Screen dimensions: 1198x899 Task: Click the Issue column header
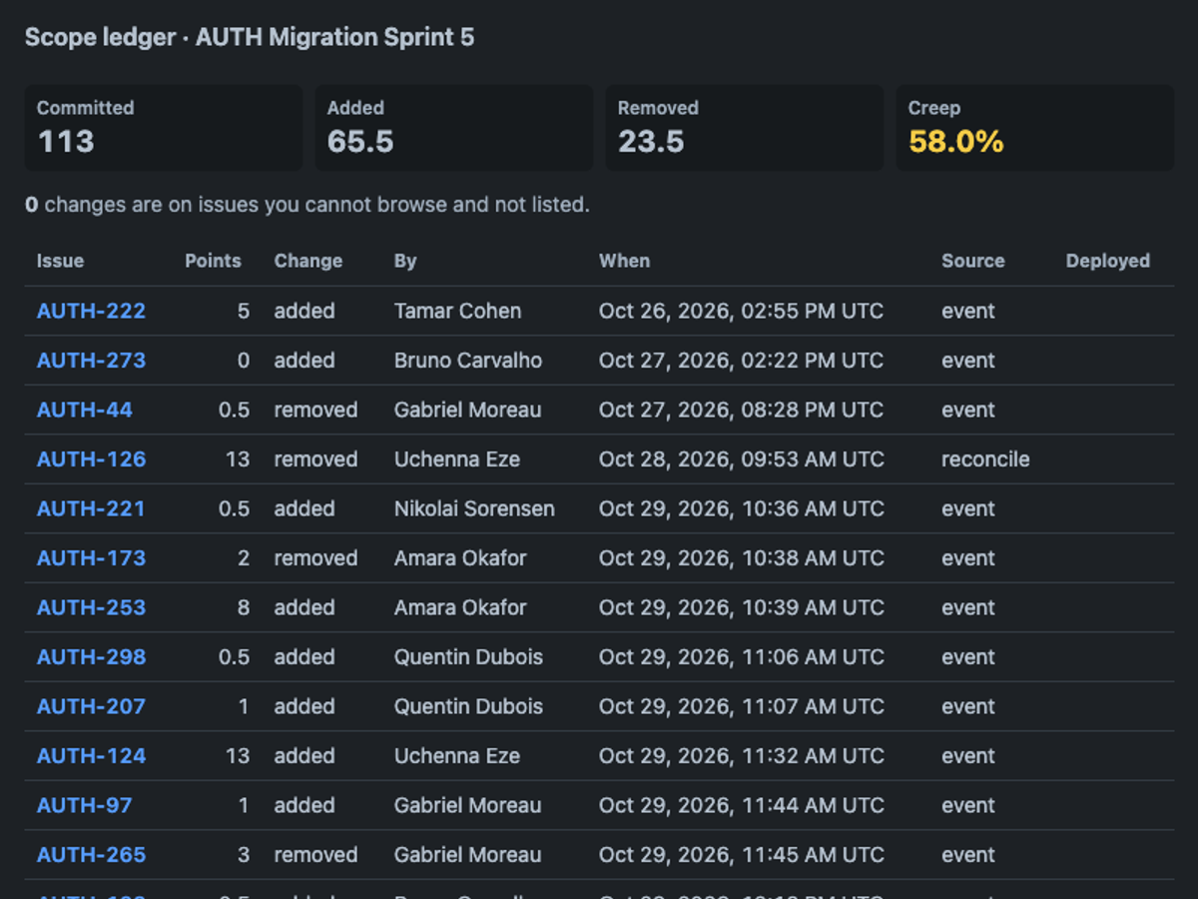pyautogui.click(x=60, y=261)
